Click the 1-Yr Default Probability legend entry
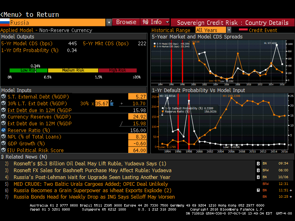 click(188, 108)
